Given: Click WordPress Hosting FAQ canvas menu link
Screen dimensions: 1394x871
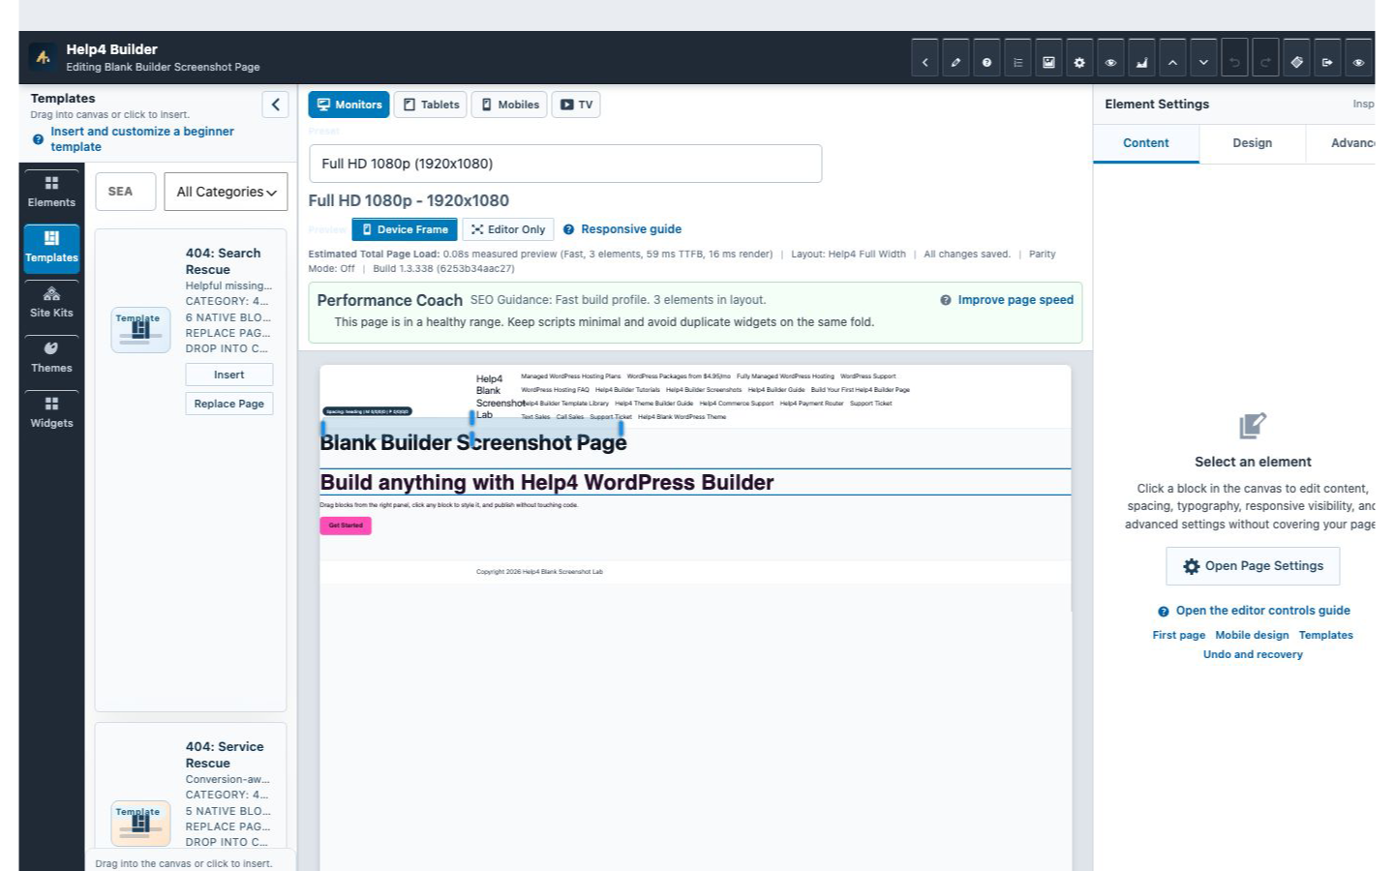Looking at the screenshot, I should [x=555, y=390].
